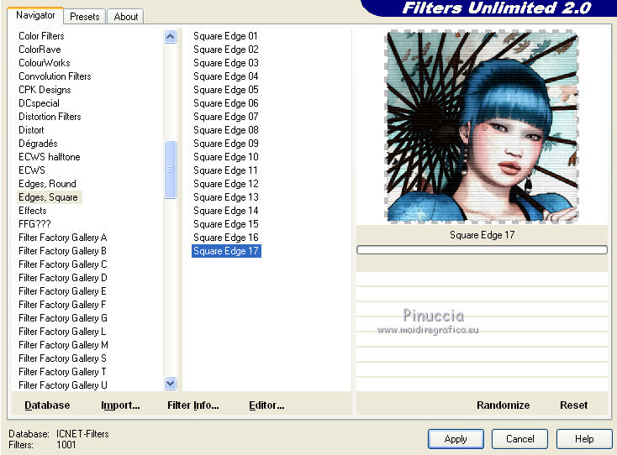
Task: Open Filter Factory Gallery L
Action: coord(62,332)
